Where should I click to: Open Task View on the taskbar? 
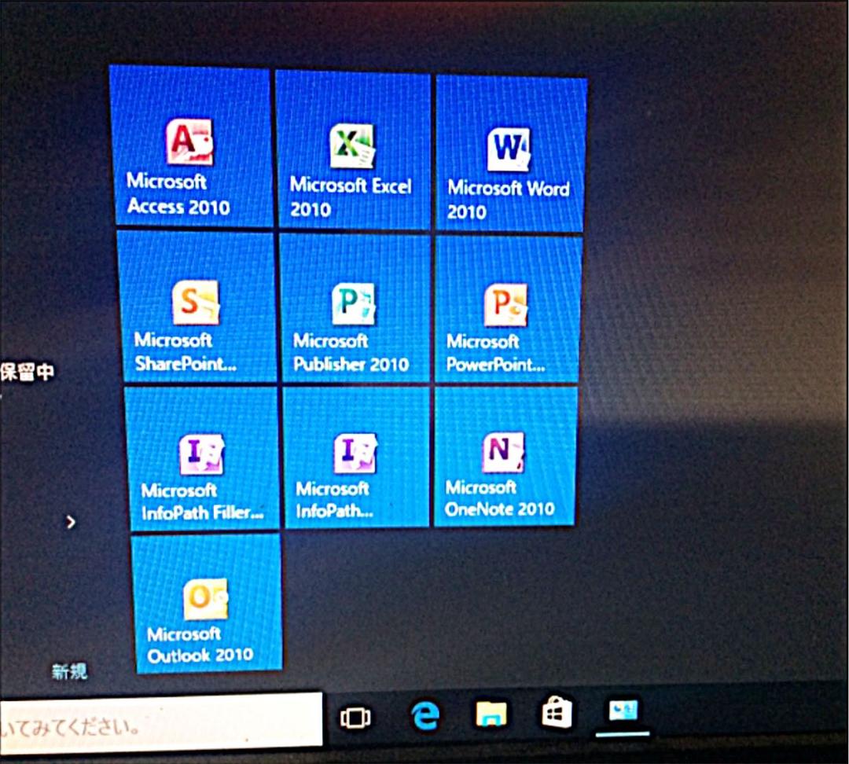pos(354,718)
